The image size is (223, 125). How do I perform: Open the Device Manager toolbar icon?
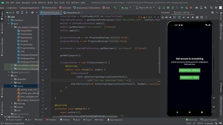click(201, 8)
